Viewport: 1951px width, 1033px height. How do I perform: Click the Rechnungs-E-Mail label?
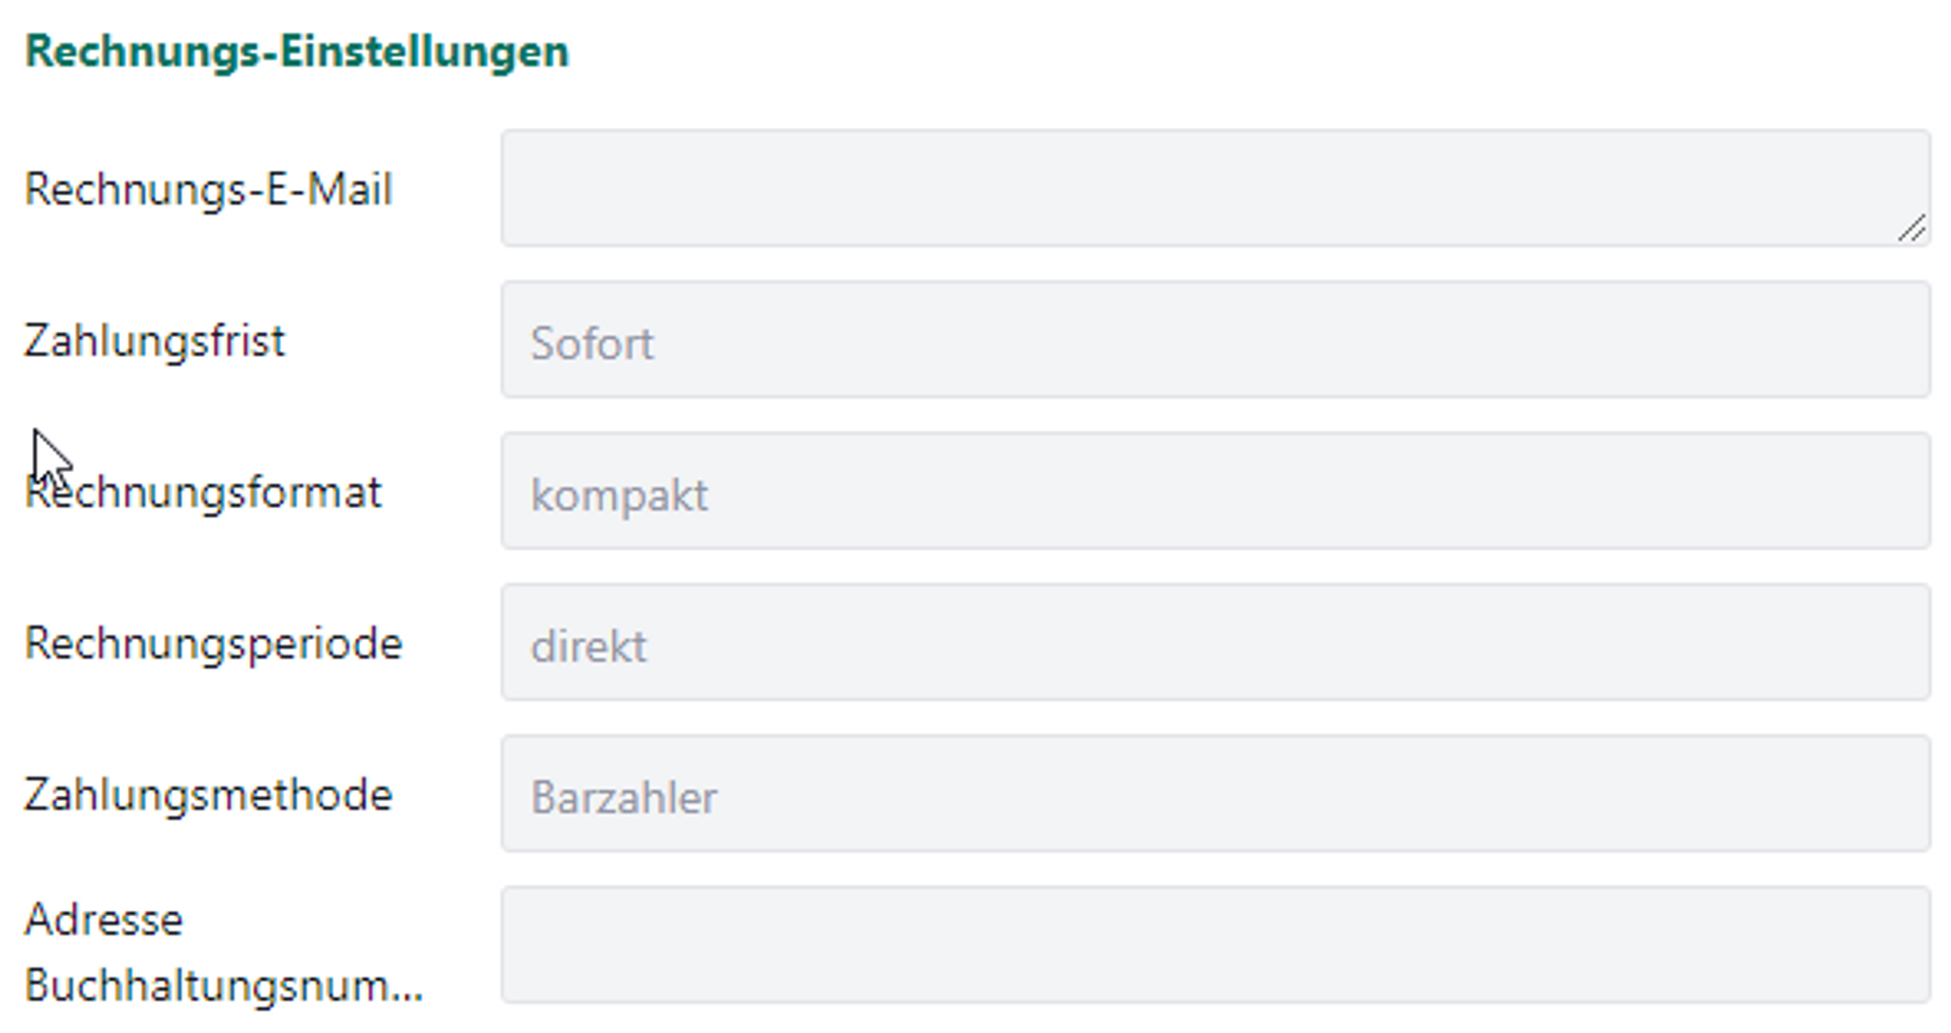point(208,189)
